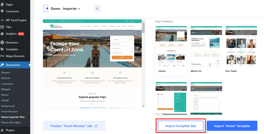
Task: Click preview scrollbar down arrow
Action: click(x=143, y=106)
